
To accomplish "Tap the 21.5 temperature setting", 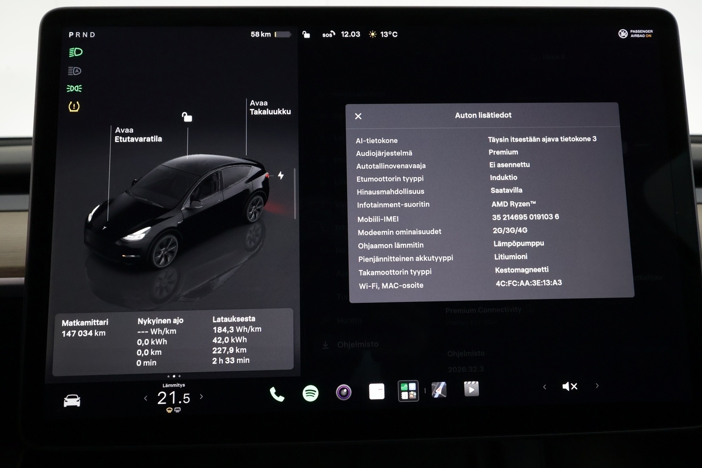I will [174, 398].
